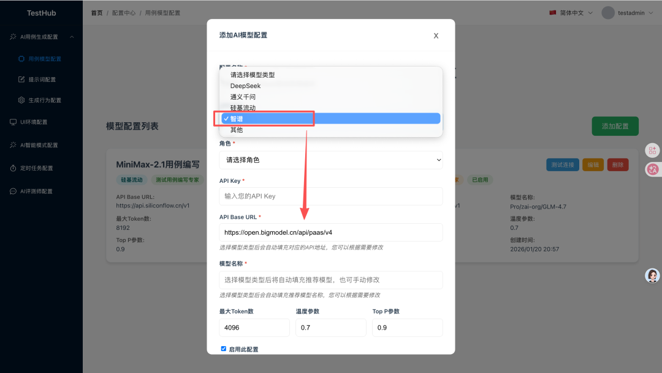Click the AI评测师配置 chat icon

coord(13,191)
